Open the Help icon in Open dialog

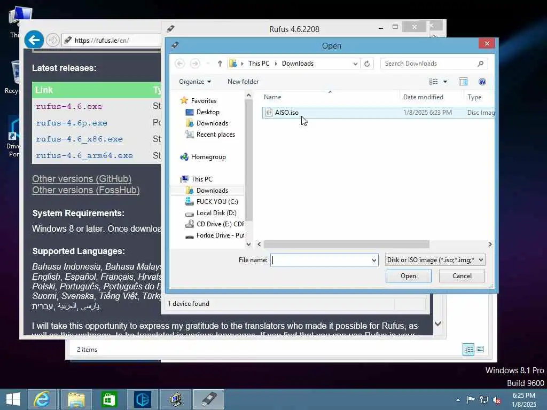pyautogui.click(x=482, y=82)
